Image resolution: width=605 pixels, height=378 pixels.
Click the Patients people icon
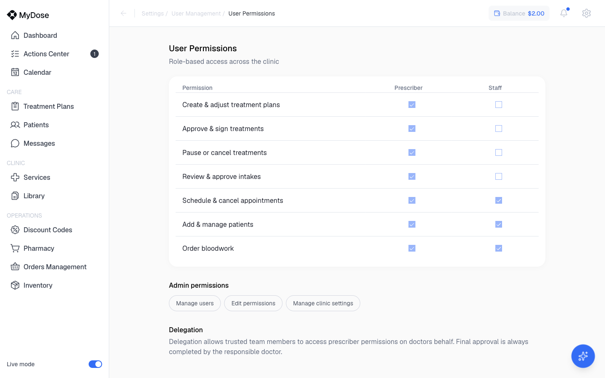15,125
